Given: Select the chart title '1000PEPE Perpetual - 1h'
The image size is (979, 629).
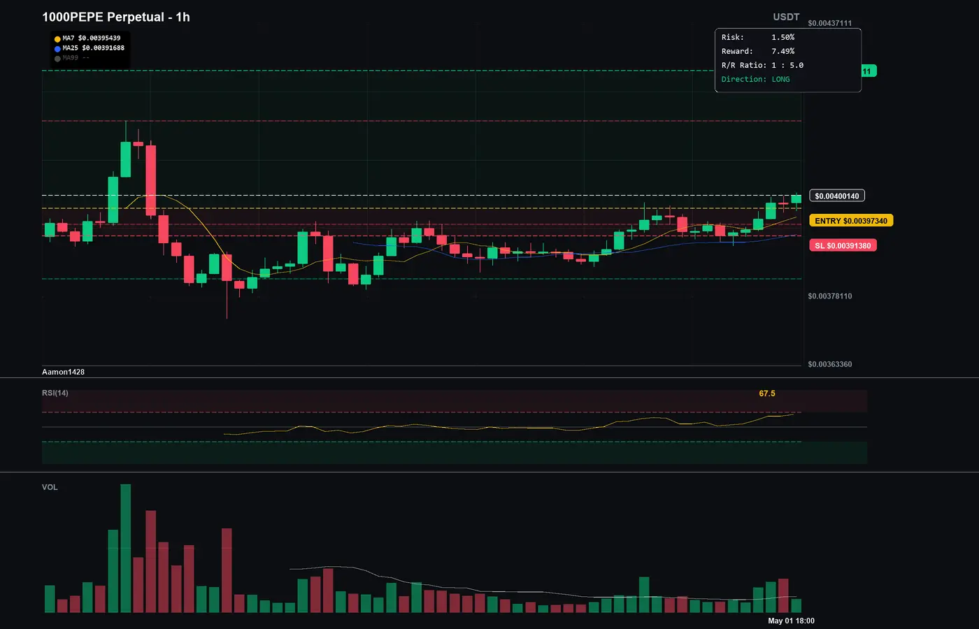Looking at the screenshot, I should [x=116, y=17].
